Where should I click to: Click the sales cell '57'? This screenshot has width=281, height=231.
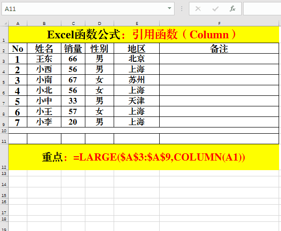click(73, 112)
